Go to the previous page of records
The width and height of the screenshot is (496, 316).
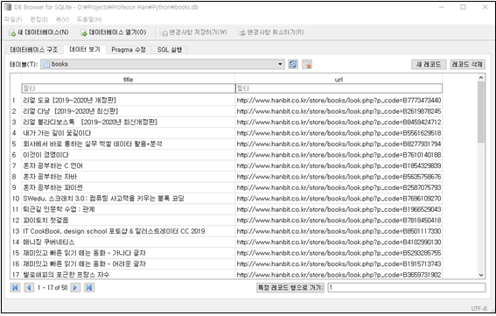[29, 287]
